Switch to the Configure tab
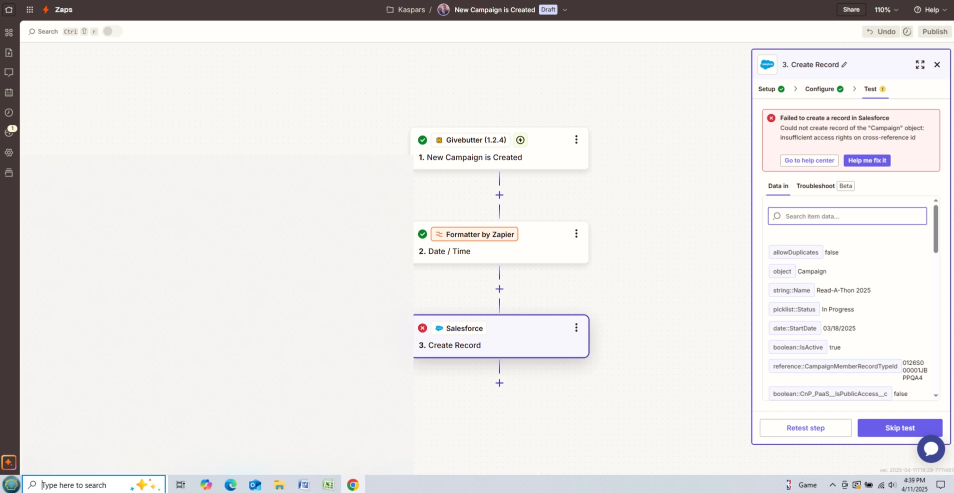Viewport: 954px width, 493px height. coord(824,89)
